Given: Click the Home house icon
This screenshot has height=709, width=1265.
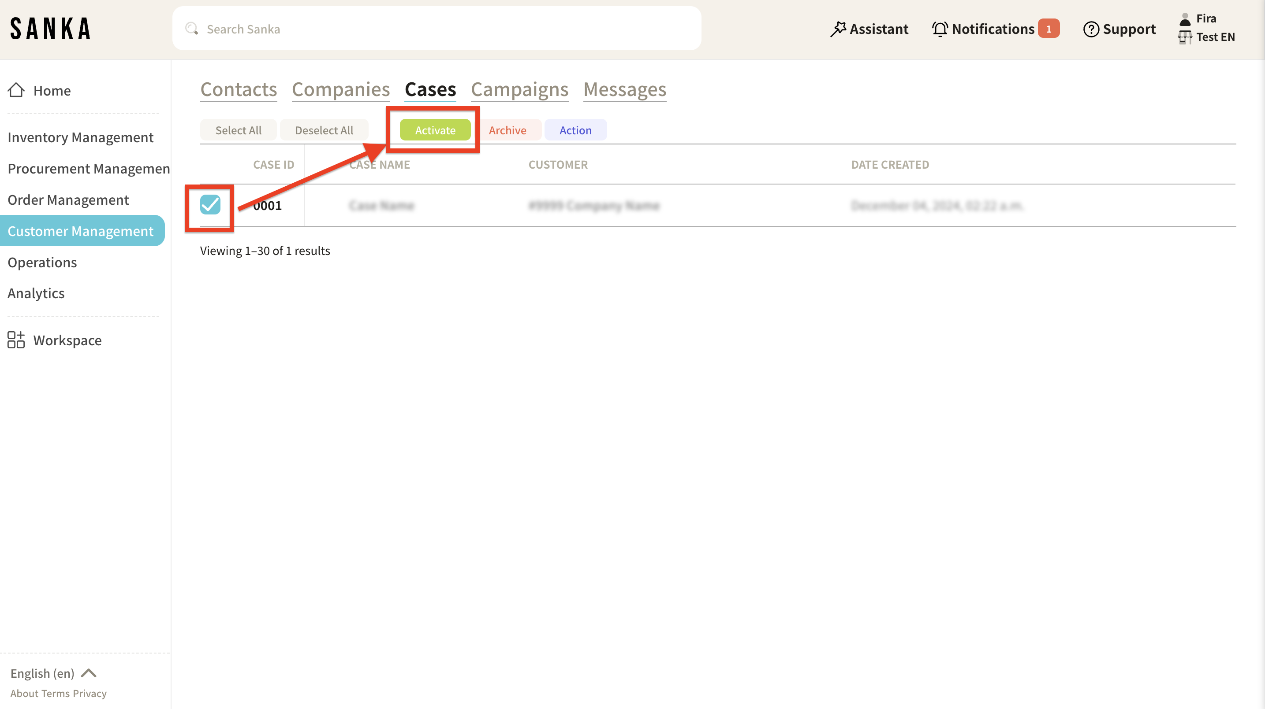Looking at the screenshot, I should pyautogui.click(x=16, y=90).
